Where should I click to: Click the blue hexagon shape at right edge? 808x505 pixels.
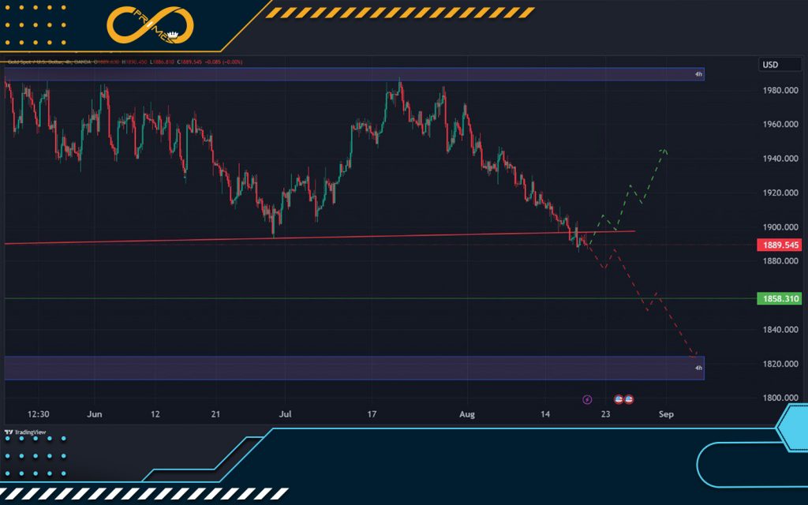coord(792,432)
